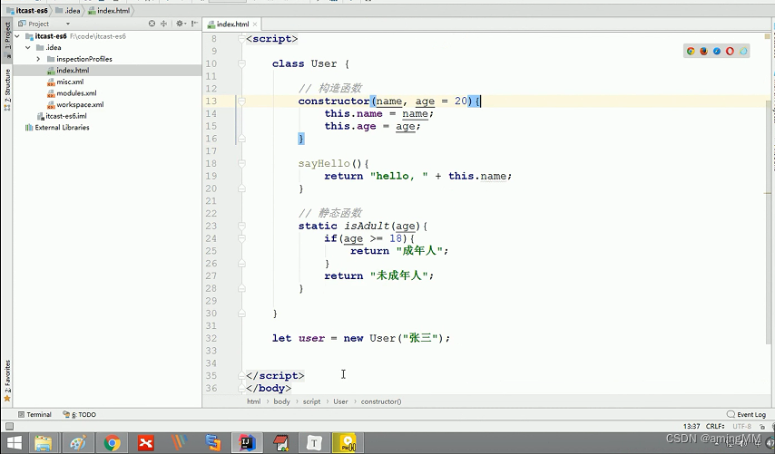775x454 pixels.
Task: Click User in editor breadcrumb
Action: click(340, 401)
